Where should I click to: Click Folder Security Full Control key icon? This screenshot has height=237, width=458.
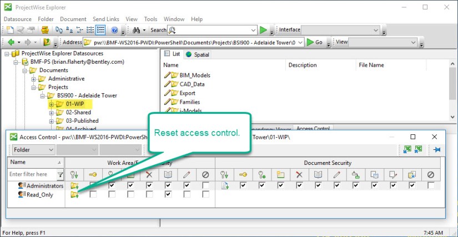93,174
